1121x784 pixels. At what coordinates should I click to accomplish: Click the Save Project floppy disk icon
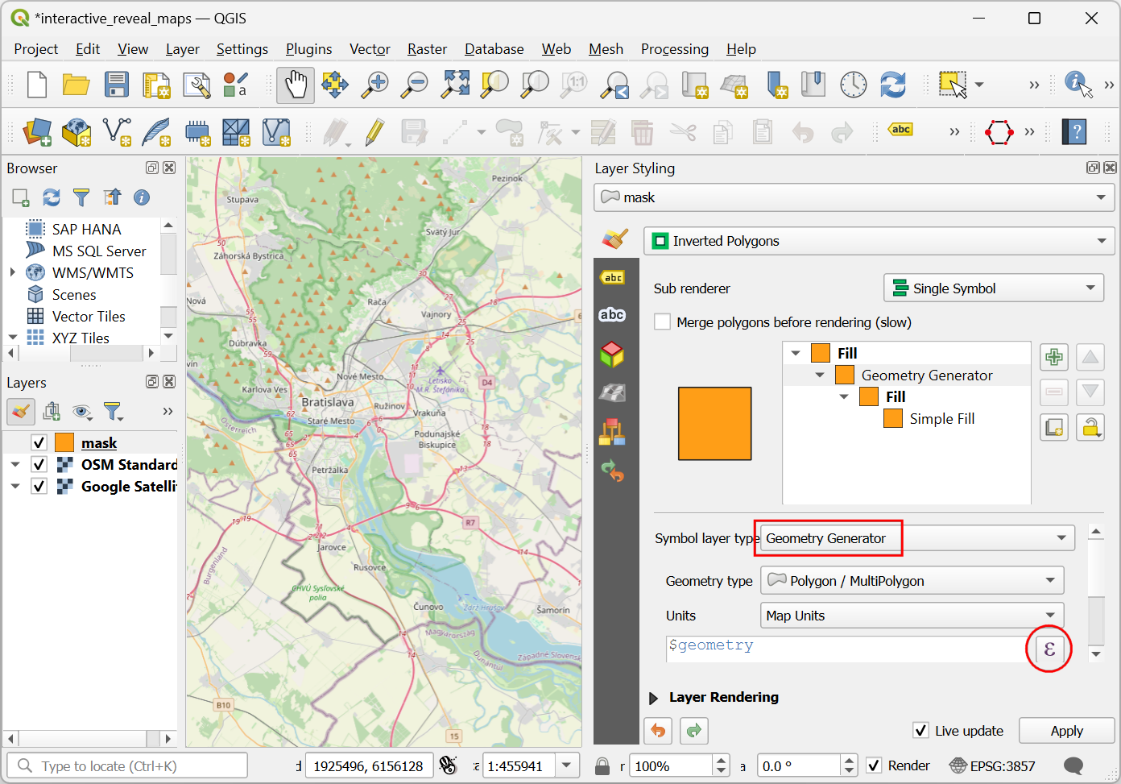pos(117,85)
